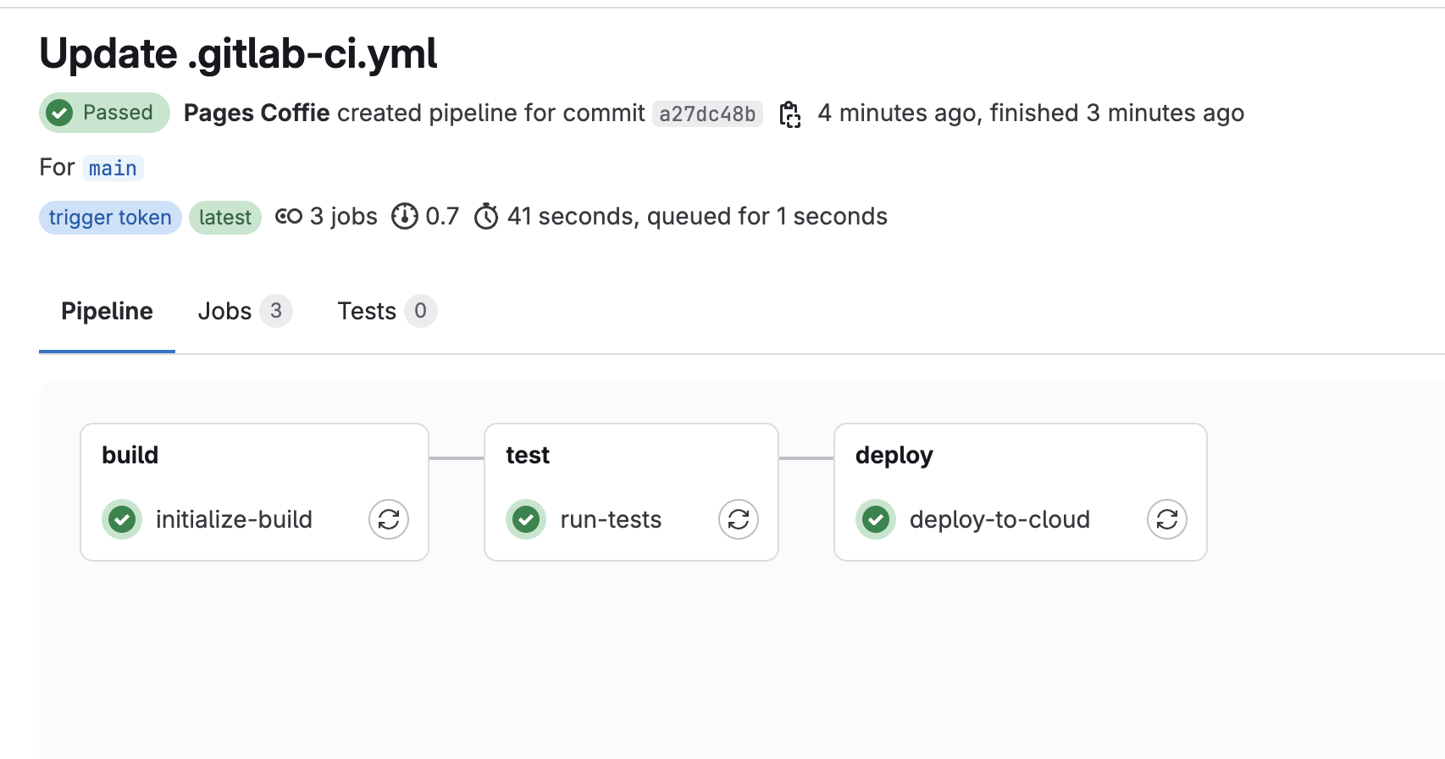Click the pipeline duration timer icon

(486, 217)
